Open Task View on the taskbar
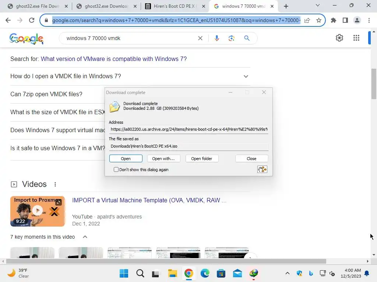The width and height of the screenshot is (377, 282). pos(156,273)
